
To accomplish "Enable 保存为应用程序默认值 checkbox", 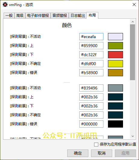I will pos(96,144).
